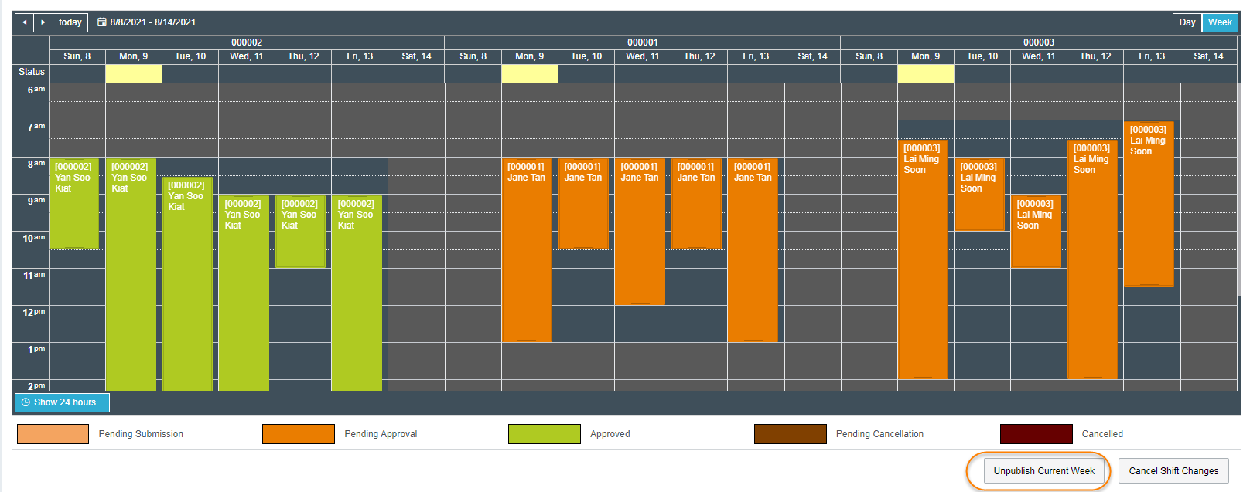Jump to today
The height and width of the screenshot is (492, 1250).
pos(70,22)
